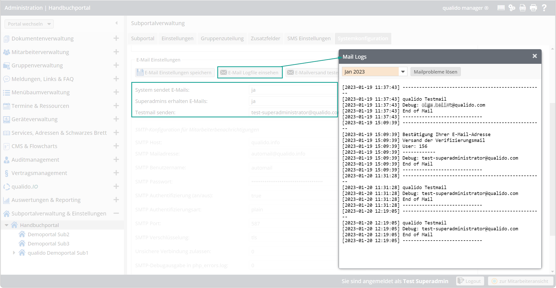Click zur Mitarbeiteransicht button
The height and width of the screenshot is (288, 556).
tap(520, 281)
